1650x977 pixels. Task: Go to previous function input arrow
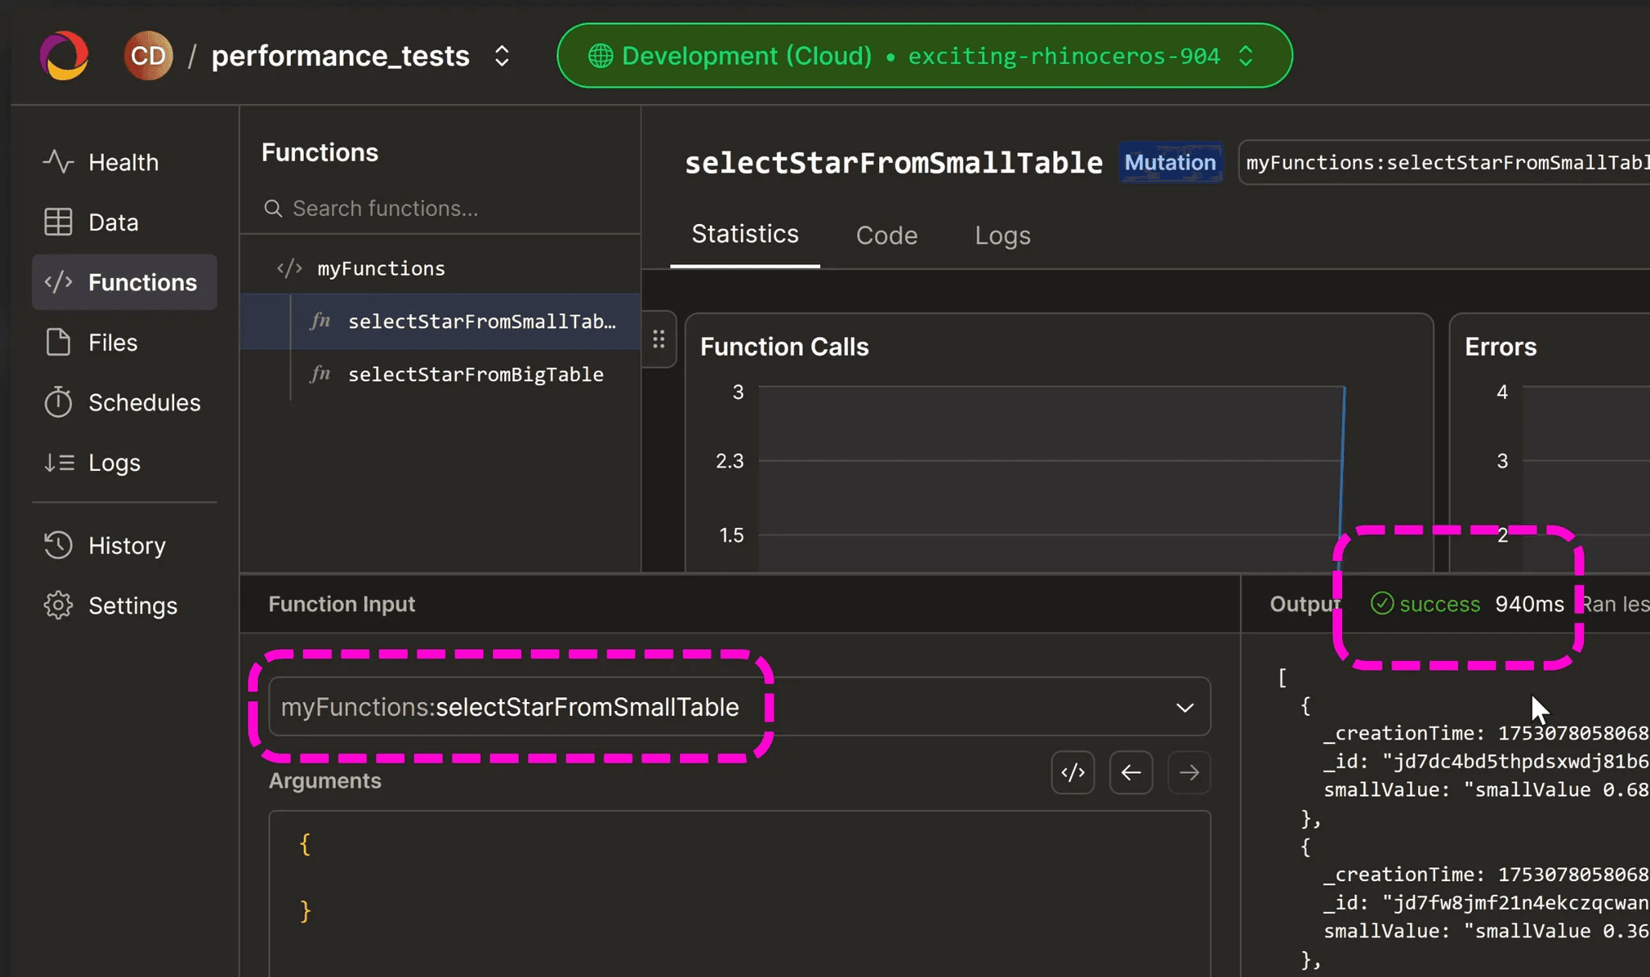[x=1130, y=773]
